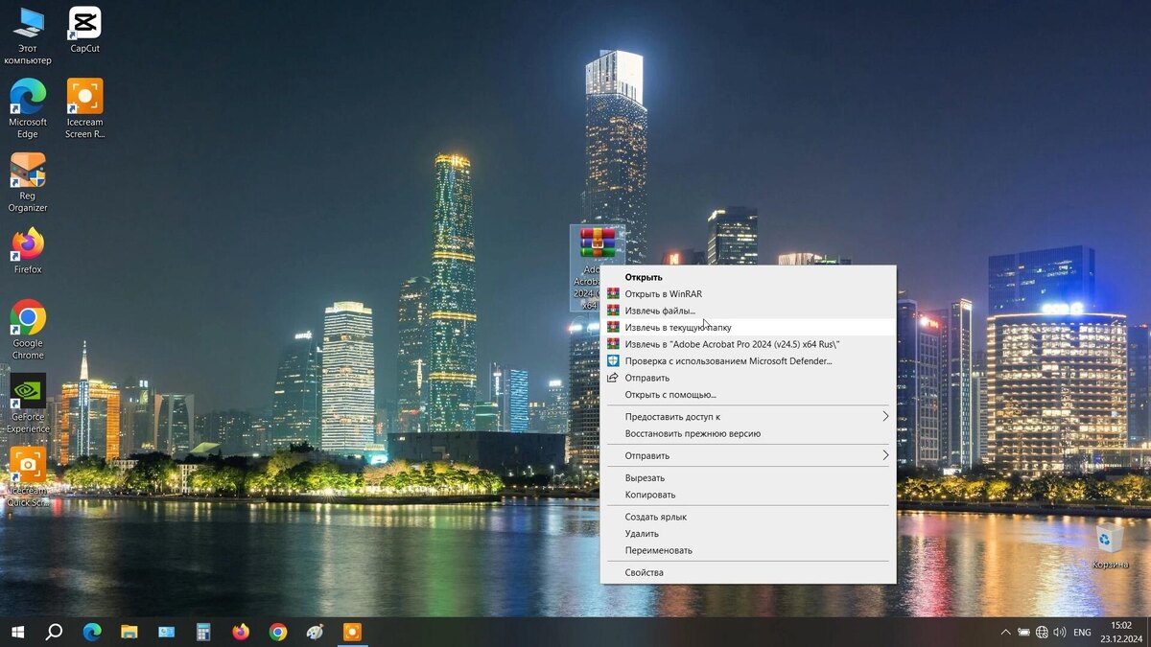
Task: Launch Firefox from the taskbar
Action: [241, 632]
